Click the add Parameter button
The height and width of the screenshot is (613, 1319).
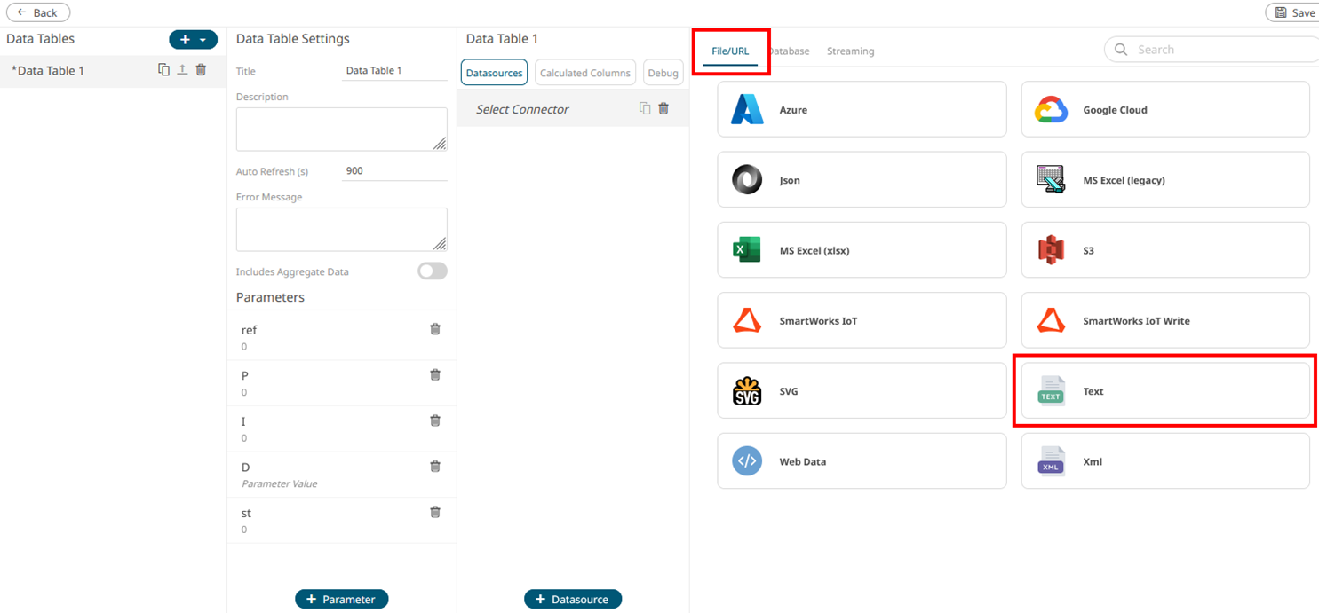coord(341,600)
